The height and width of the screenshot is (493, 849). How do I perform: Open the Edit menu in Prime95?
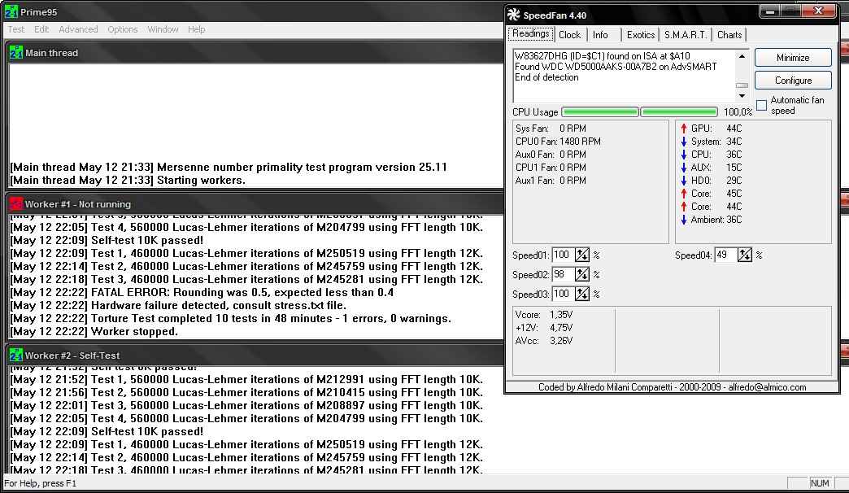[41, 29]
